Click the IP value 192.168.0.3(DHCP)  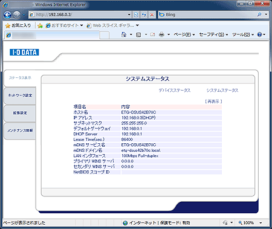[138, 118]
